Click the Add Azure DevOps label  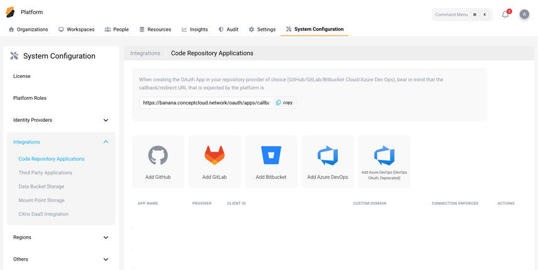coord(328,177)
